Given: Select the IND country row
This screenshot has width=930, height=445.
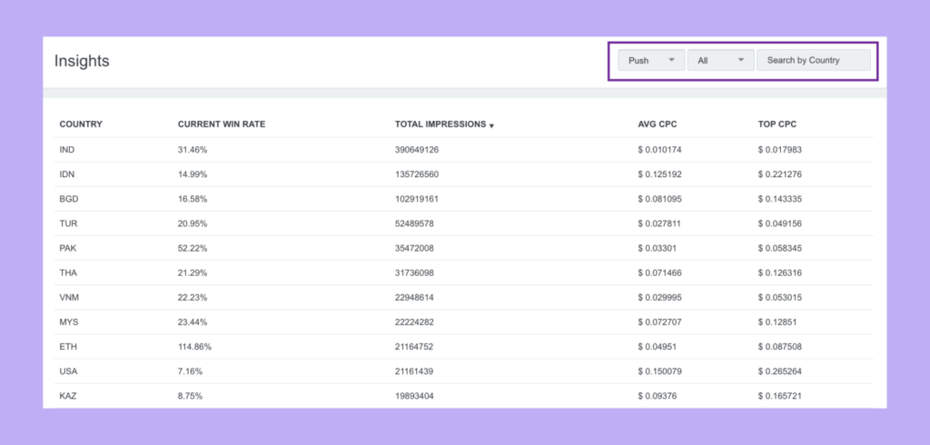Looking at the screenshot, I should click(x=67, y=149).
